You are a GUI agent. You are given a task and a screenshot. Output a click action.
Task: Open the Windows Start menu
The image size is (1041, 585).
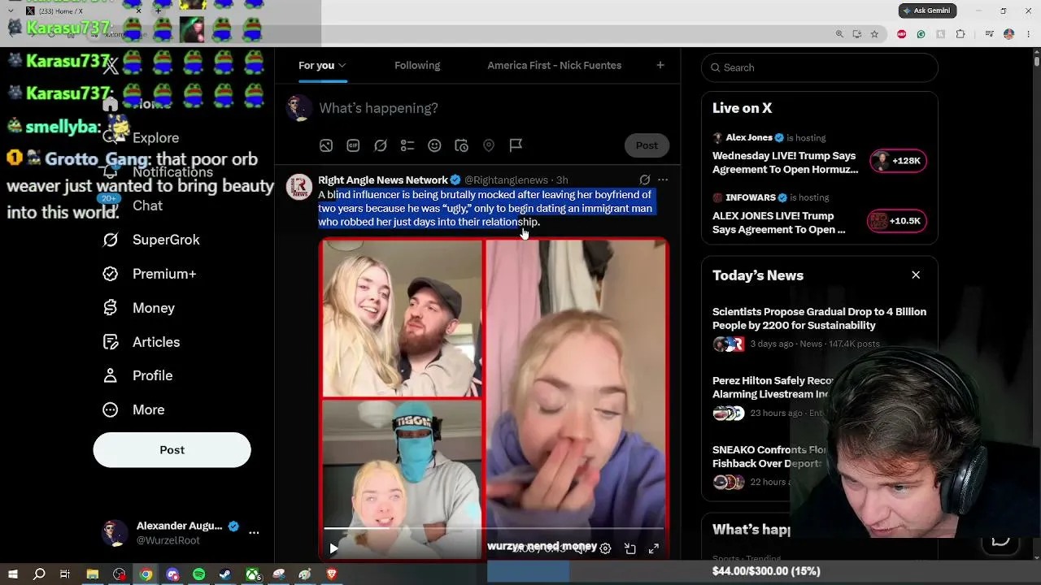pyautogui.click(x=13, y=574)
